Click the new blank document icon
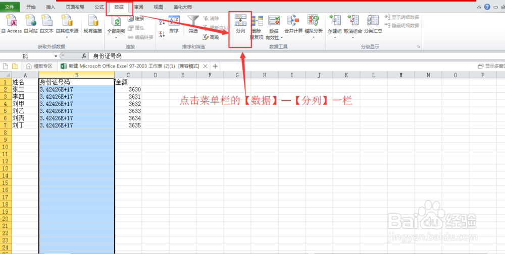This screenshot has width=505, height=254. (x=6, y=66)
